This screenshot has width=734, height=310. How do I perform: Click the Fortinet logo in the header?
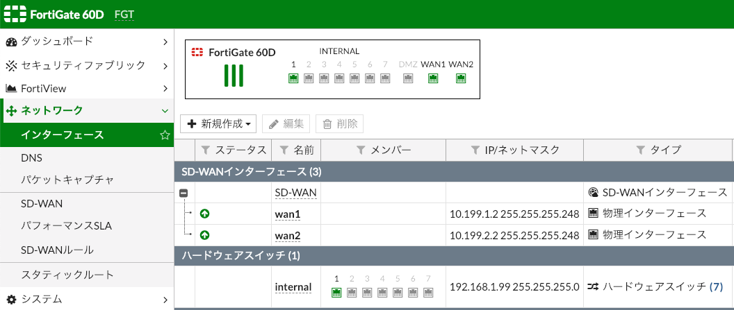15,14
